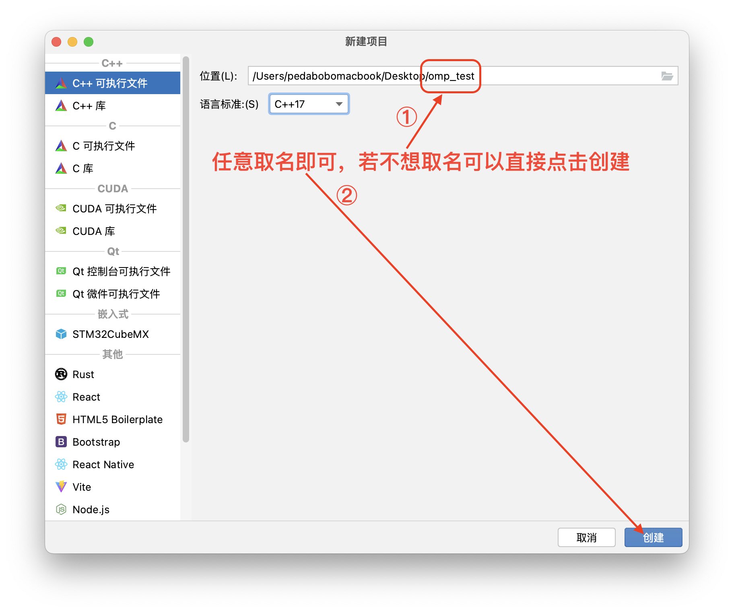
Task: Click the React atom icon
Action: 61,397
